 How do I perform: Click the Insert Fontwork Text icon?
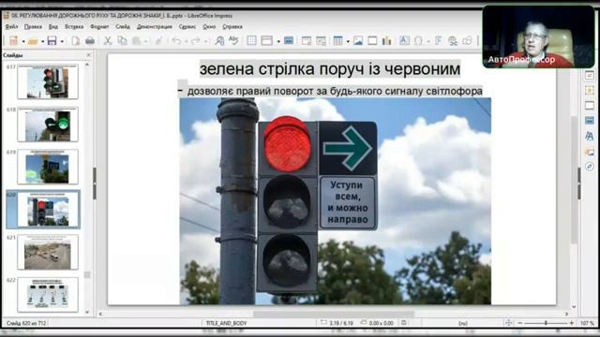pos(439,40)
